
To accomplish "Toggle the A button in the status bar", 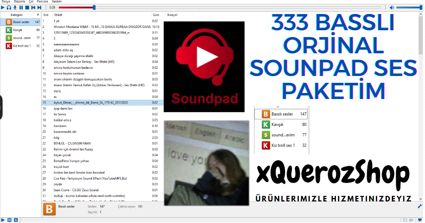I will tap(16, 220).
